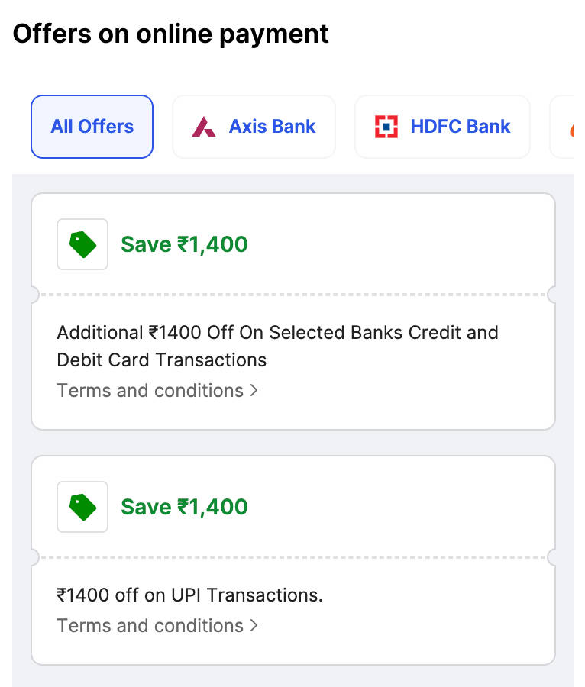Open the HDFC Bank offers tab
The width and height of the screenshot is (585, 687).
coord(460,127)
